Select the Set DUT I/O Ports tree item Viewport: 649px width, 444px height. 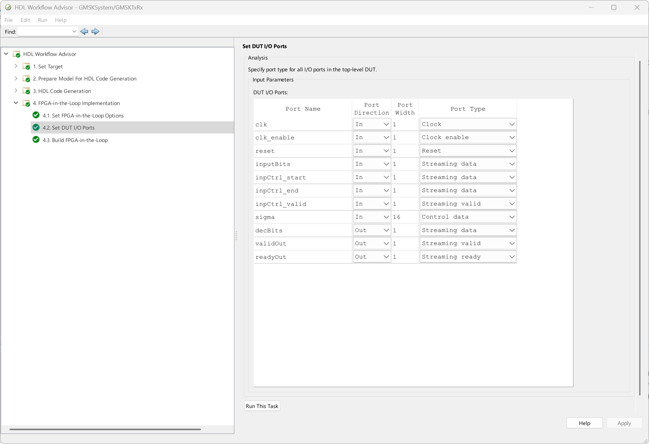73,128
